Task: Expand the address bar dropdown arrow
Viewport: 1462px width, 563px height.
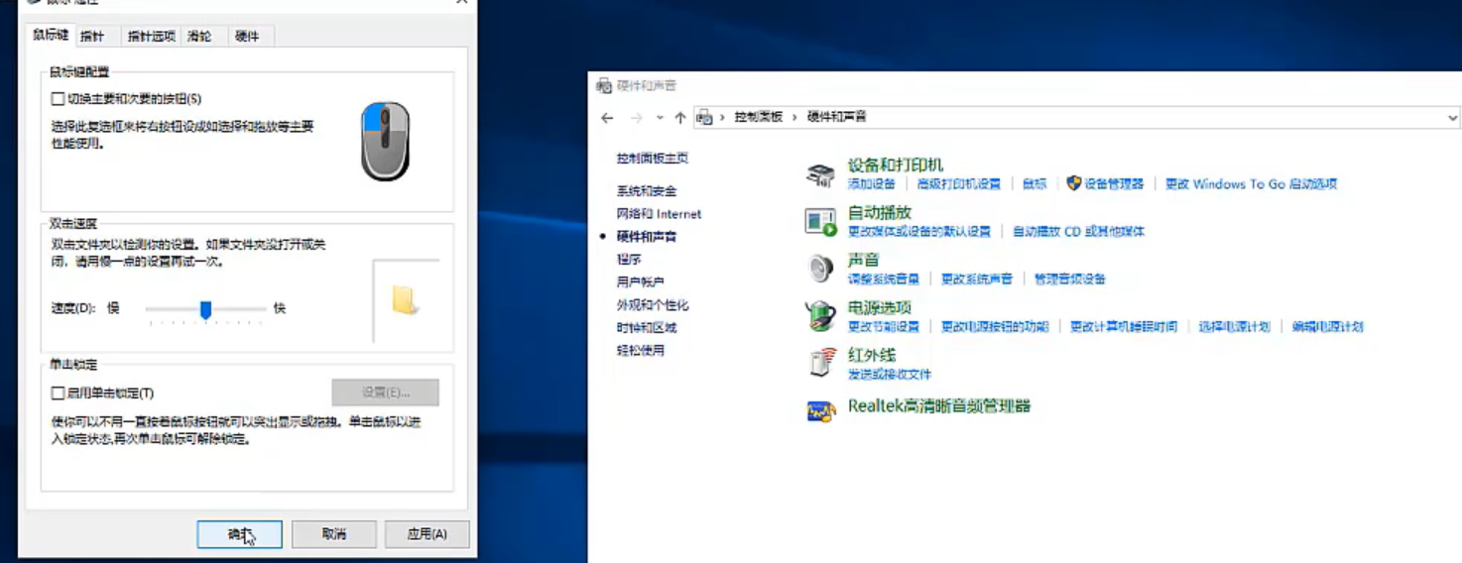Action: pos(1452,117)
